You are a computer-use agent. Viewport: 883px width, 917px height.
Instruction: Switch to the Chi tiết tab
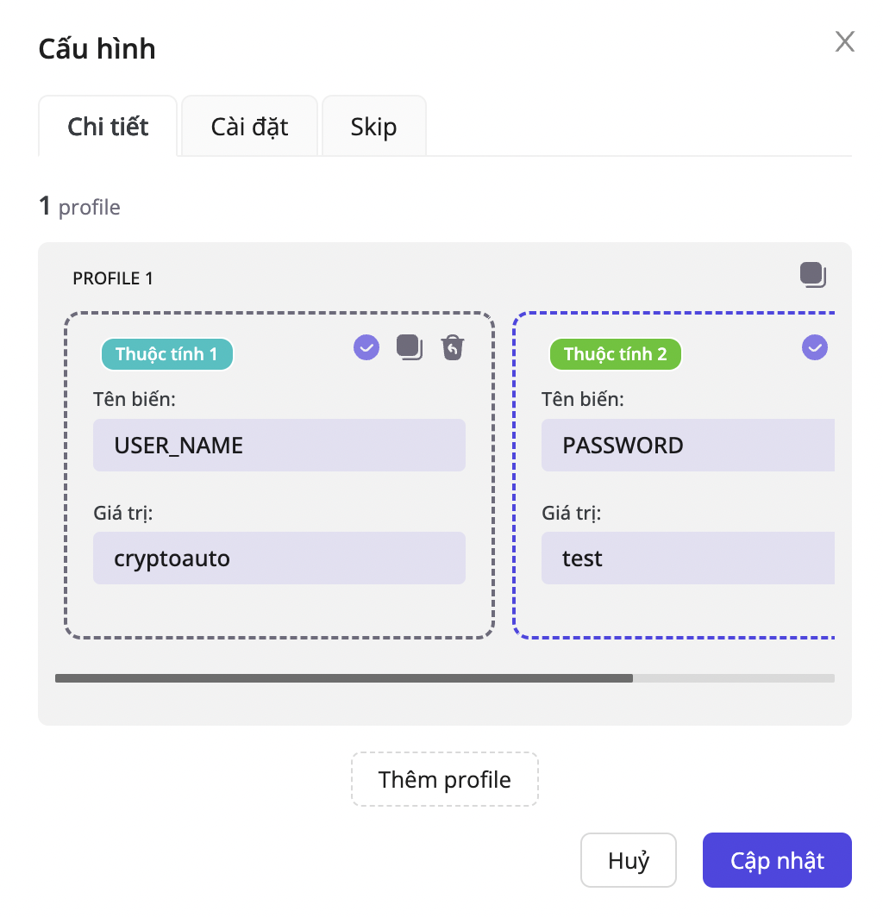click(x=108, y=128)
